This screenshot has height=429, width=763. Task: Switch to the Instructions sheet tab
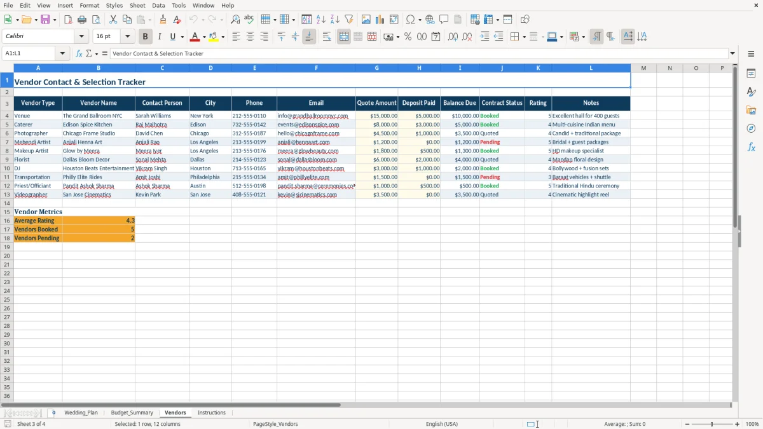coord(212,412)
